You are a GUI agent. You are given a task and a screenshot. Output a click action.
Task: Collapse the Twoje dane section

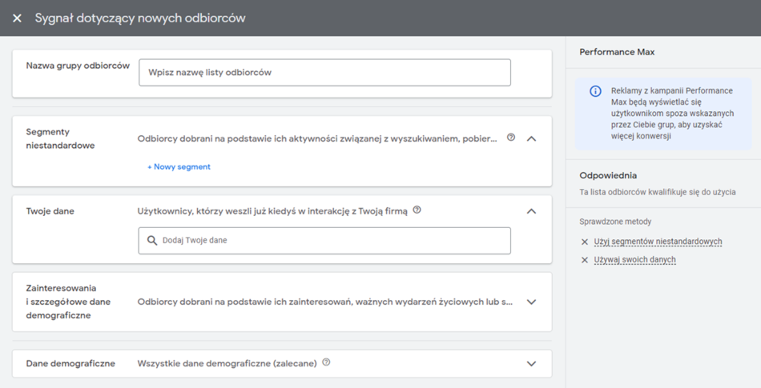(531, 211)
